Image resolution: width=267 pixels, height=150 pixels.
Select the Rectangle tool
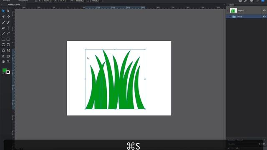3,39
